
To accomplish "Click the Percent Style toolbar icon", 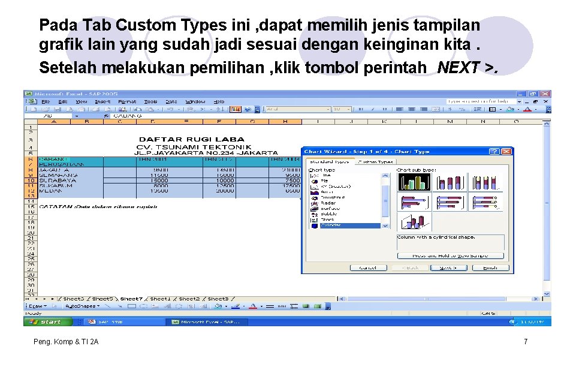I will coord(462,109).
